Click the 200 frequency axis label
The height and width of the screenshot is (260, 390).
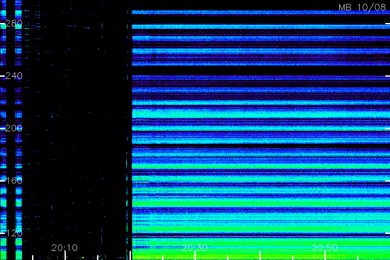[x=14, y=128]
